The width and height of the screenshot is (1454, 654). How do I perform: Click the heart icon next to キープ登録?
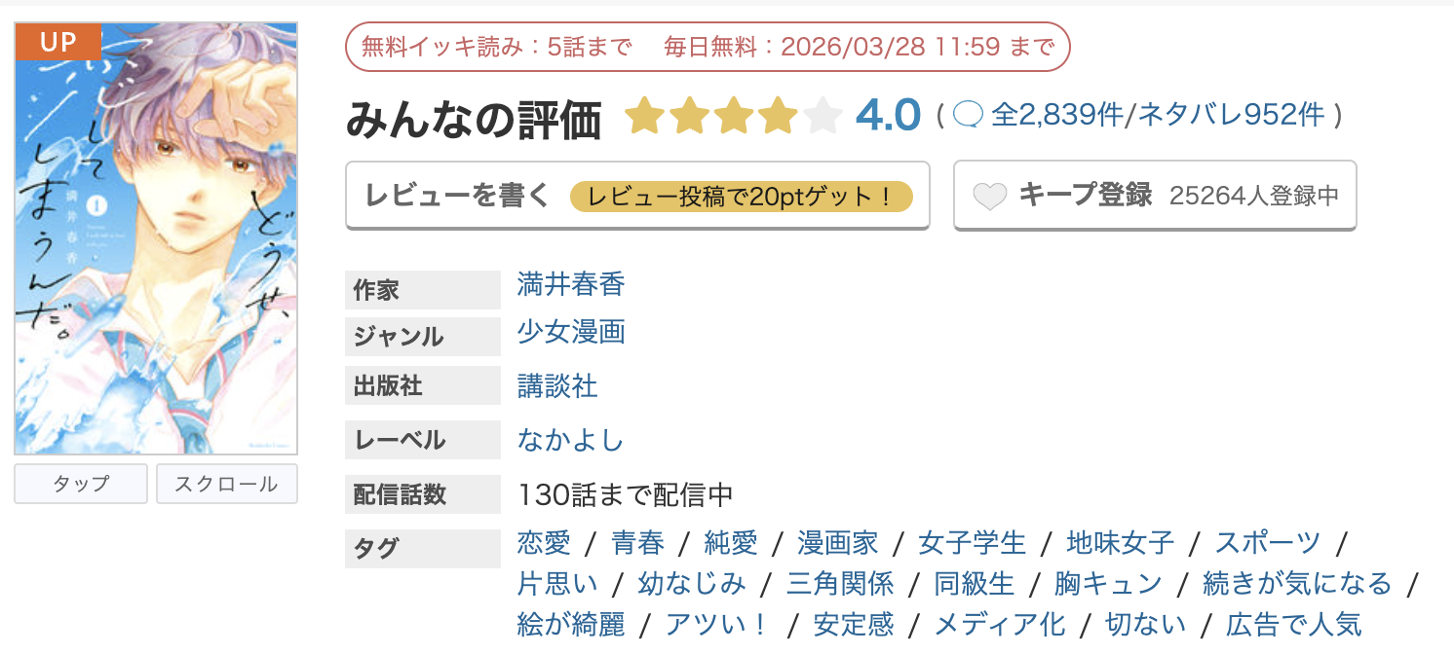tap(991, 195)
